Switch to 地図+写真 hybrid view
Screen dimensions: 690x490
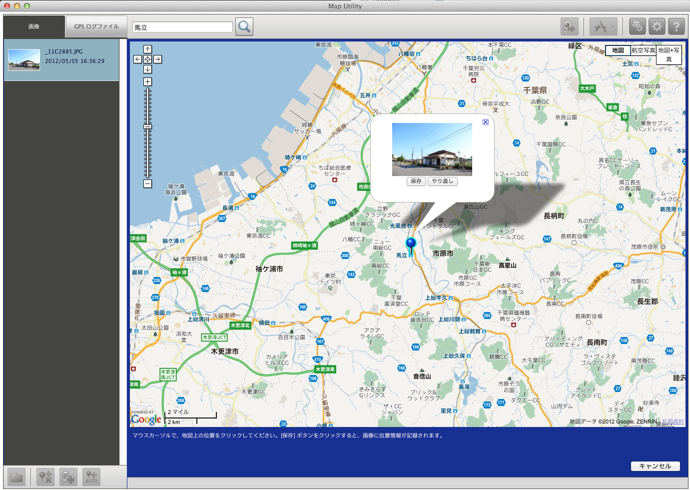click(x=669, y=54)
